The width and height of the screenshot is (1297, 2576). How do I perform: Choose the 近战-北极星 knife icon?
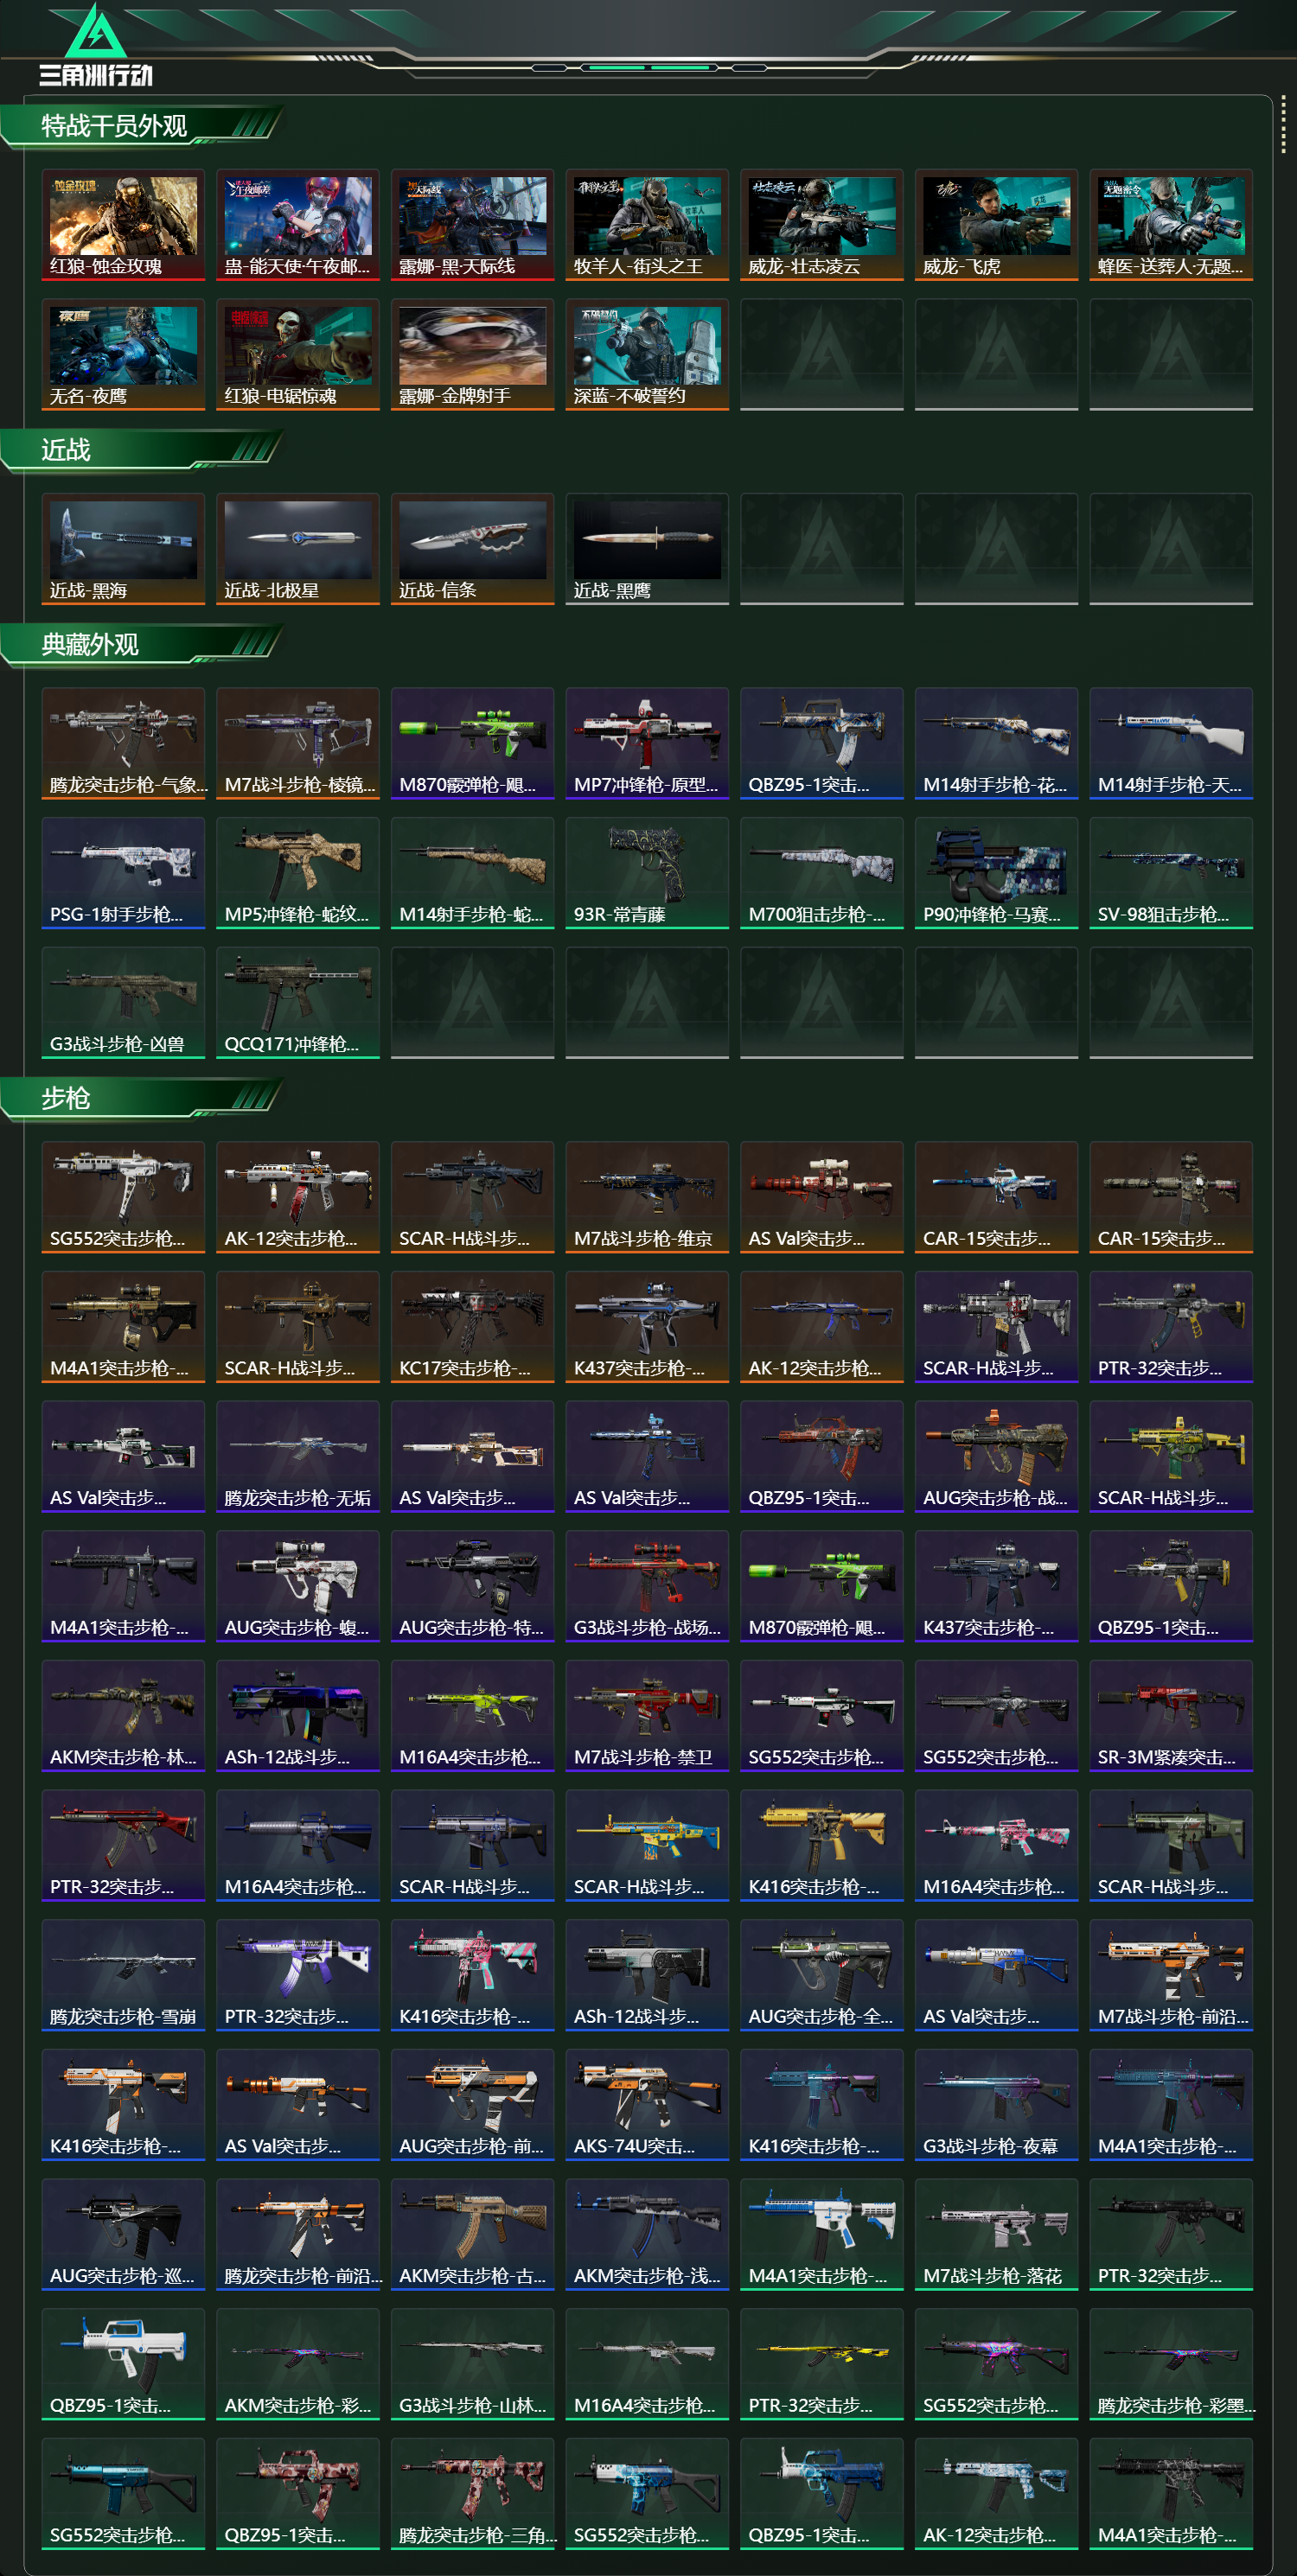pos(298,549)
